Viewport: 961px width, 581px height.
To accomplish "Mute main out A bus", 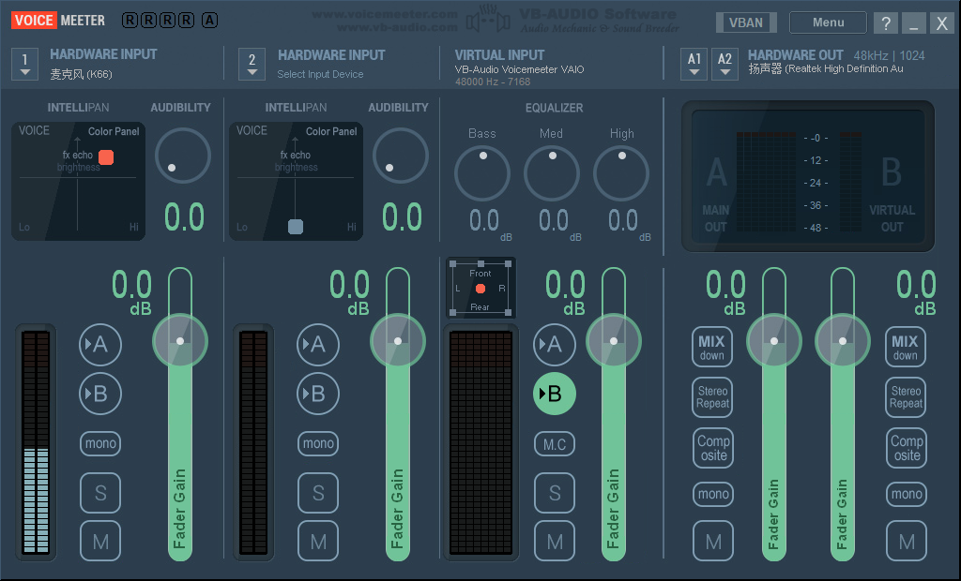I will pos(713,542).
